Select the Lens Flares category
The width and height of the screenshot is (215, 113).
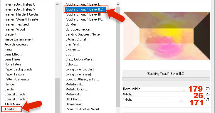click(12, 59)
